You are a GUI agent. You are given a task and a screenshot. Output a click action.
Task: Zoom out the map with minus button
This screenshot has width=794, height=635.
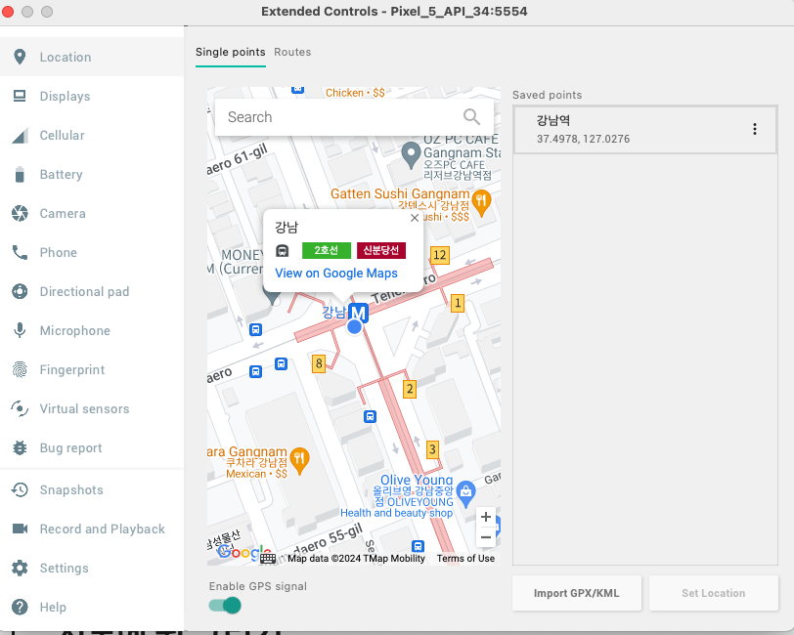click(486, 537)
